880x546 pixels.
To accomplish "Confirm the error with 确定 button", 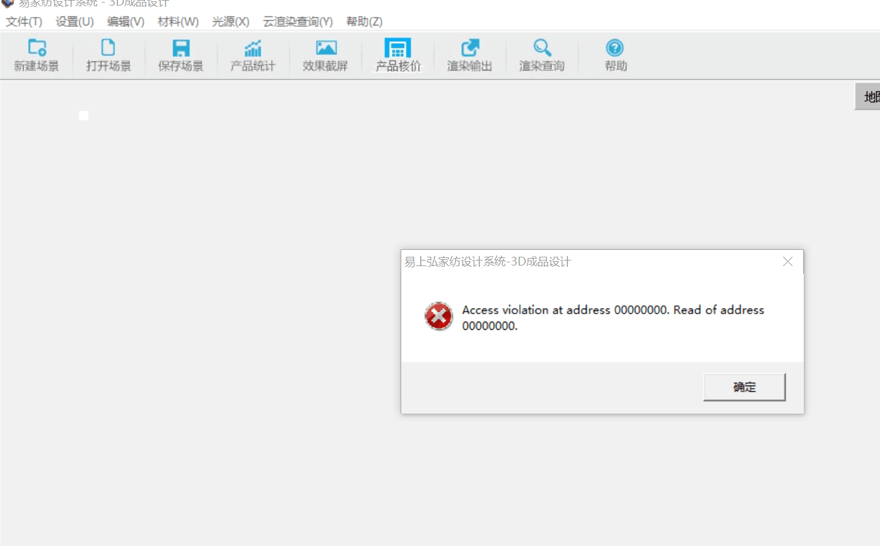I will click(x=744, y=387).
